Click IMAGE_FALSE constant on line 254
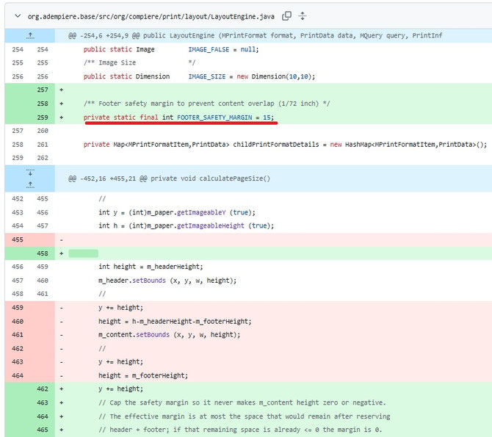This screenshot has width=492, height=437. 209,49
